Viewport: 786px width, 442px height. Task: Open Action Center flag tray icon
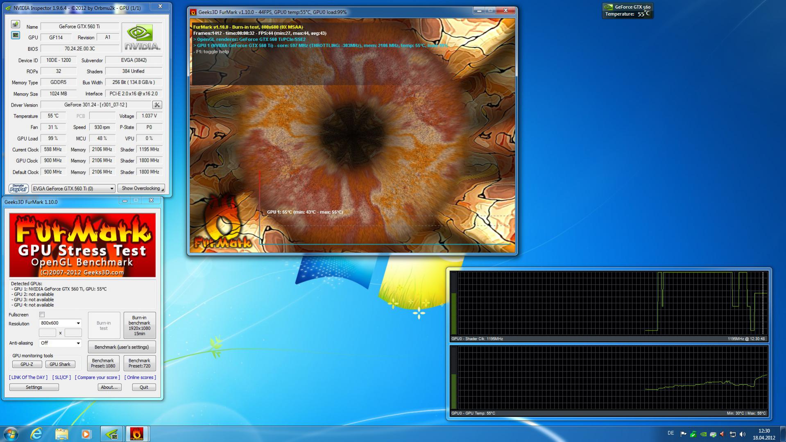click(x=683, y=434)
